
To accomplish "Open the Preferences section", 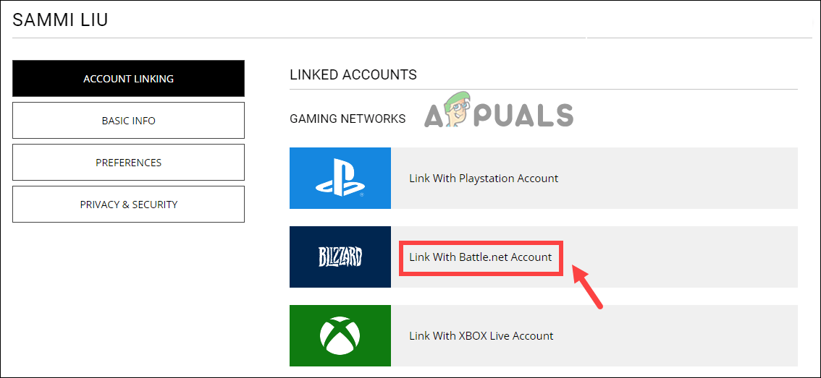I will click(x=128, y=163).
